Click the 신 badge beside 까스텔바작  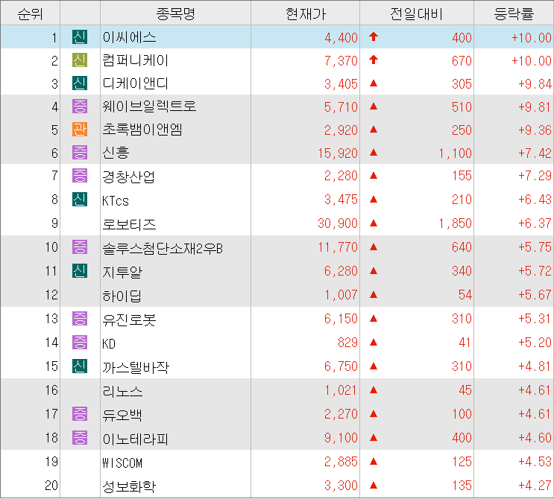pyautogui.click(x=80, y=366)
